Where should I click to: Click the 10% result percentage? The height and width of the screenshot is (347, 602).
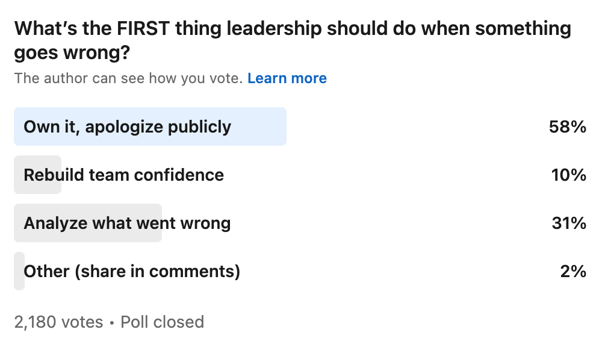pos(569,175)
